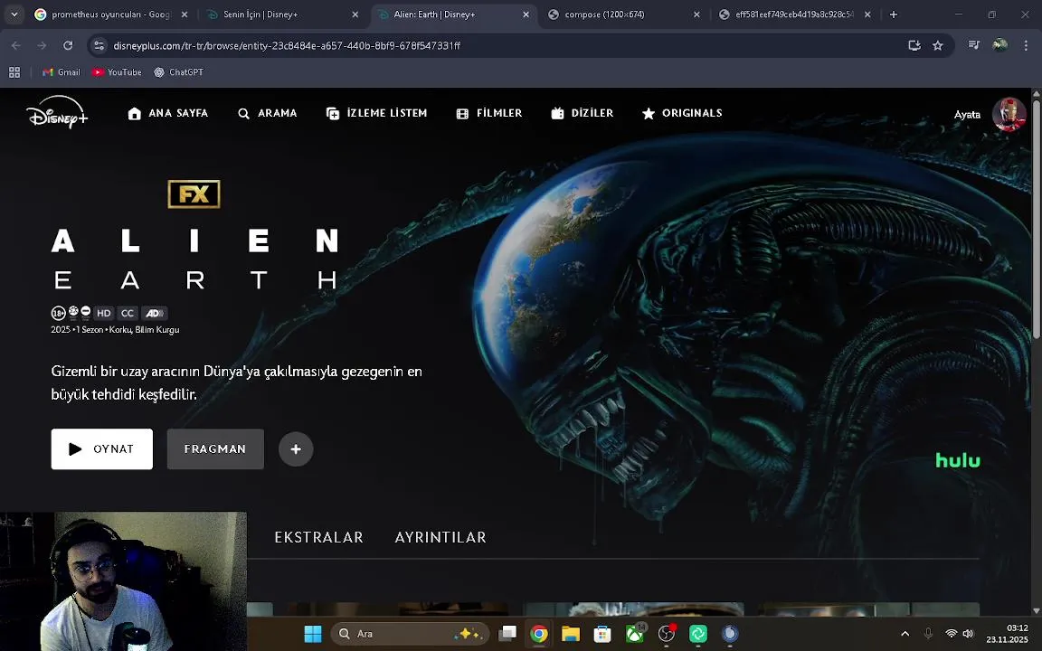The image size is (1042, 651).
Task: Click the hulu logo
Action: [958, 460]
